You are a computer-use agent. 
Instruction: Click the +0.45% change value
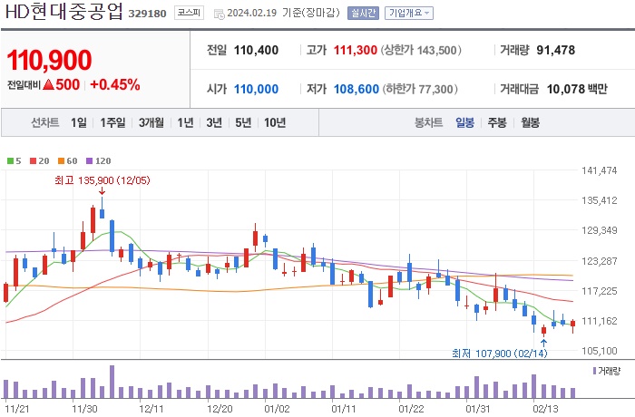pyautogui.click(x=115, y=84)
